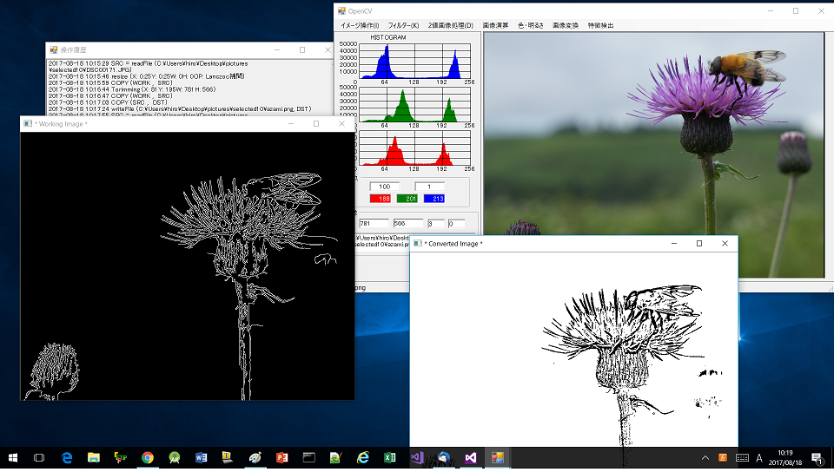Open the 画像演算 menu

click(x=495, y=25)
